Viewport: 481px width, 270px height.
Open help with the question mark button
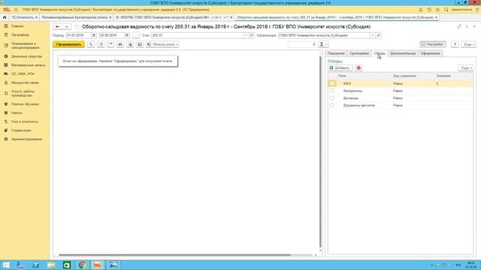(x=455, y=44)
